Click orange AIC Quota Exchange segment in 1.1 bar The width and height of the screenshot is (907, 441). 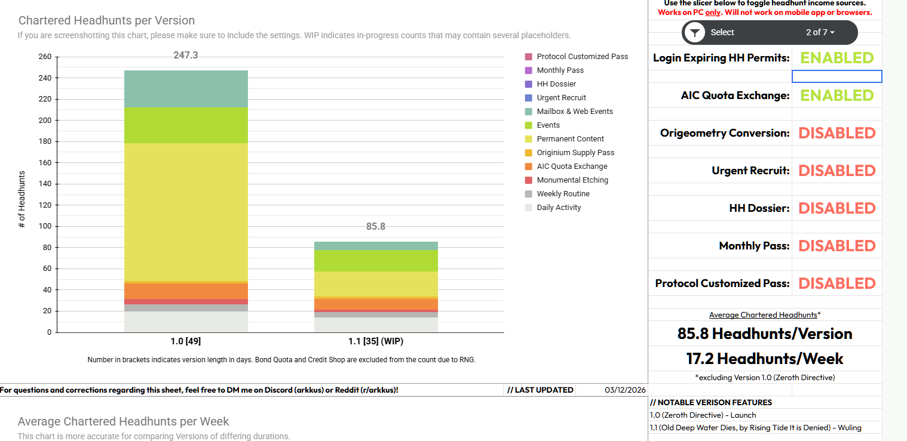376,304
